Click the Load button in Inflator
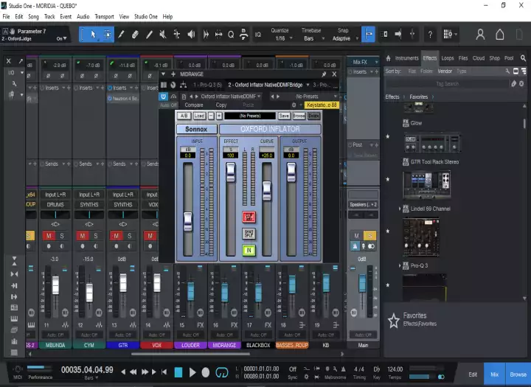 (x=199, y=116)
